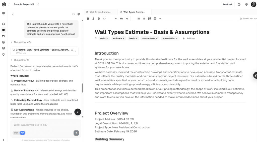257x142 pixels.
Task: Switch to the first Wall Types Estimate tab
Action: pos(100,12)
